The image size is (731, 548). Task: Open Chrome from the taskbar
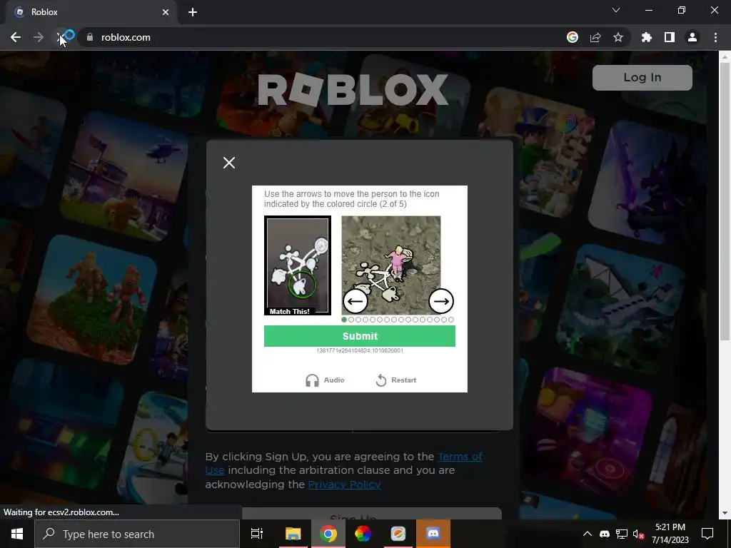(x=328, y=534)
